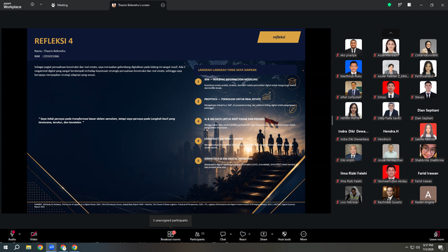Screen dimensions: 448x252
Task: Click the '3 unassigned participants' tooltip
Action: (x=170, y=220)
